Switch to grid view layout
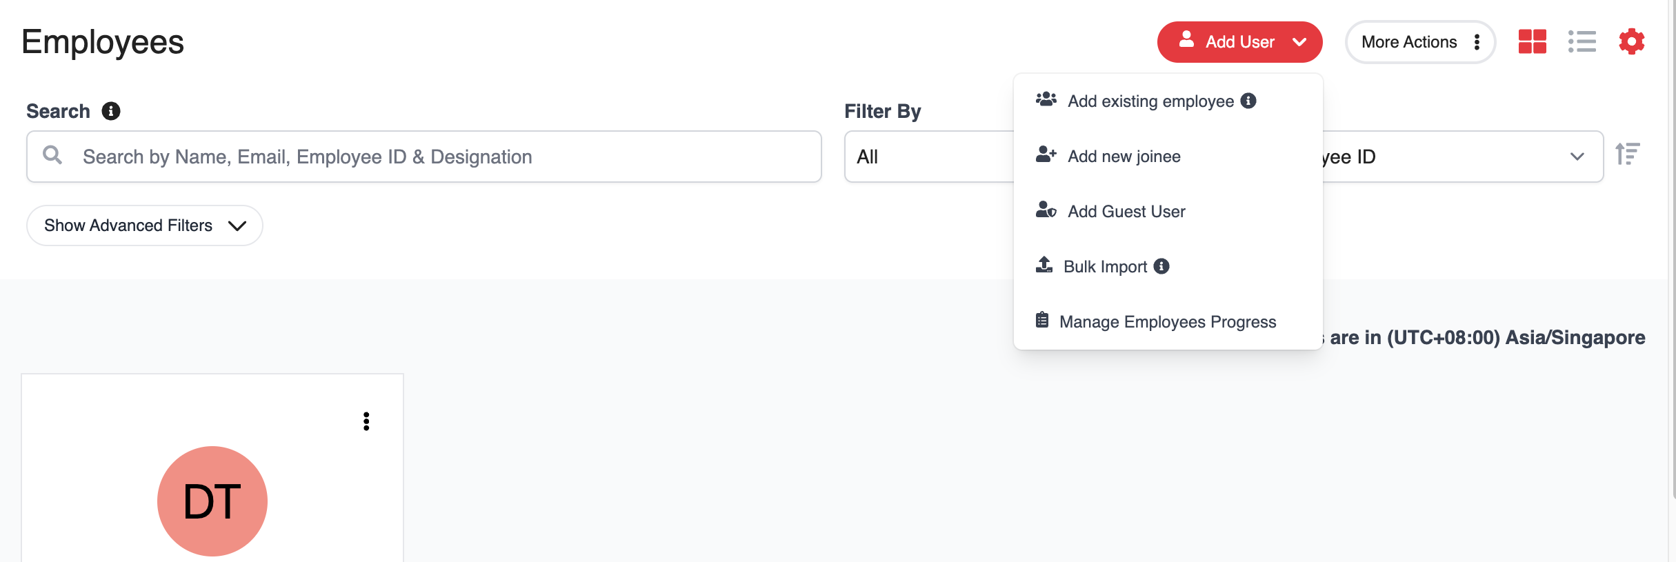This screenshot has width=1676, height=562. (1532, 41)
